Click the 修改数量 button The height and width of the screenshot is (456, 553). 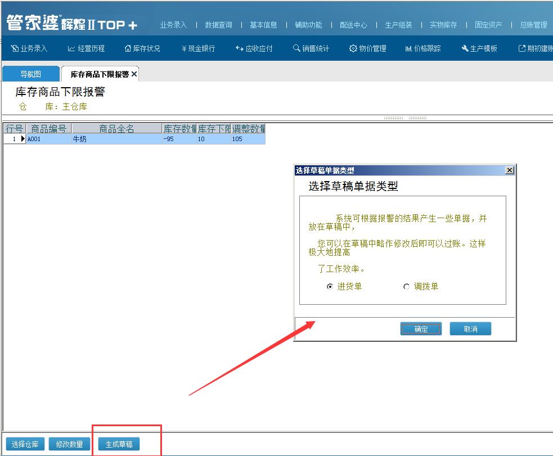69,444
